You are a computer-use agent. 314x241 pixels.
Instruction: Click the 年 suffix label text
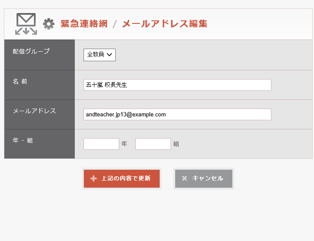(x=124, y=144)
